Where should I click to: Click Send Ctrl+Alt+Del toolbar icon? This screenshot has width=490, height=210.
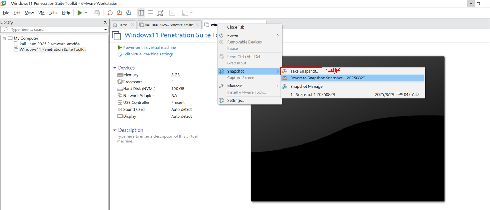97,13
